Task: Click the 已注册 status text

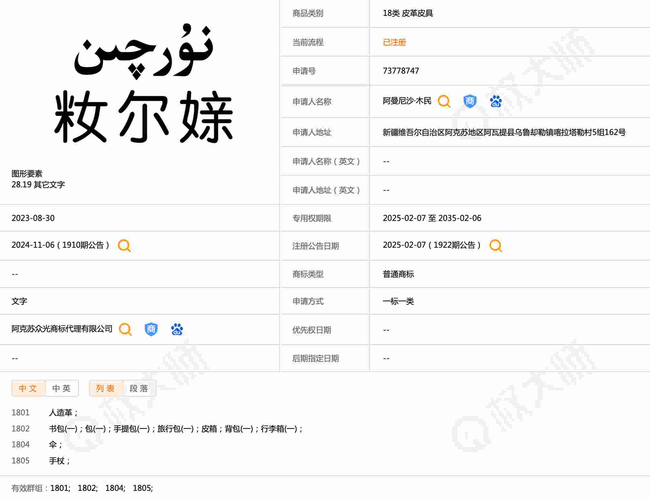Action: point(394,42)
